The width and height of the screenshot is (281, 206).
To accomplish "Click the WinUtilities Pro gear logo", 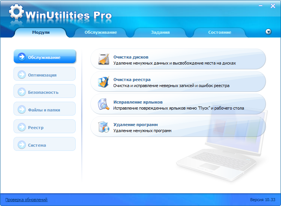I will click(x=16, y=12).
